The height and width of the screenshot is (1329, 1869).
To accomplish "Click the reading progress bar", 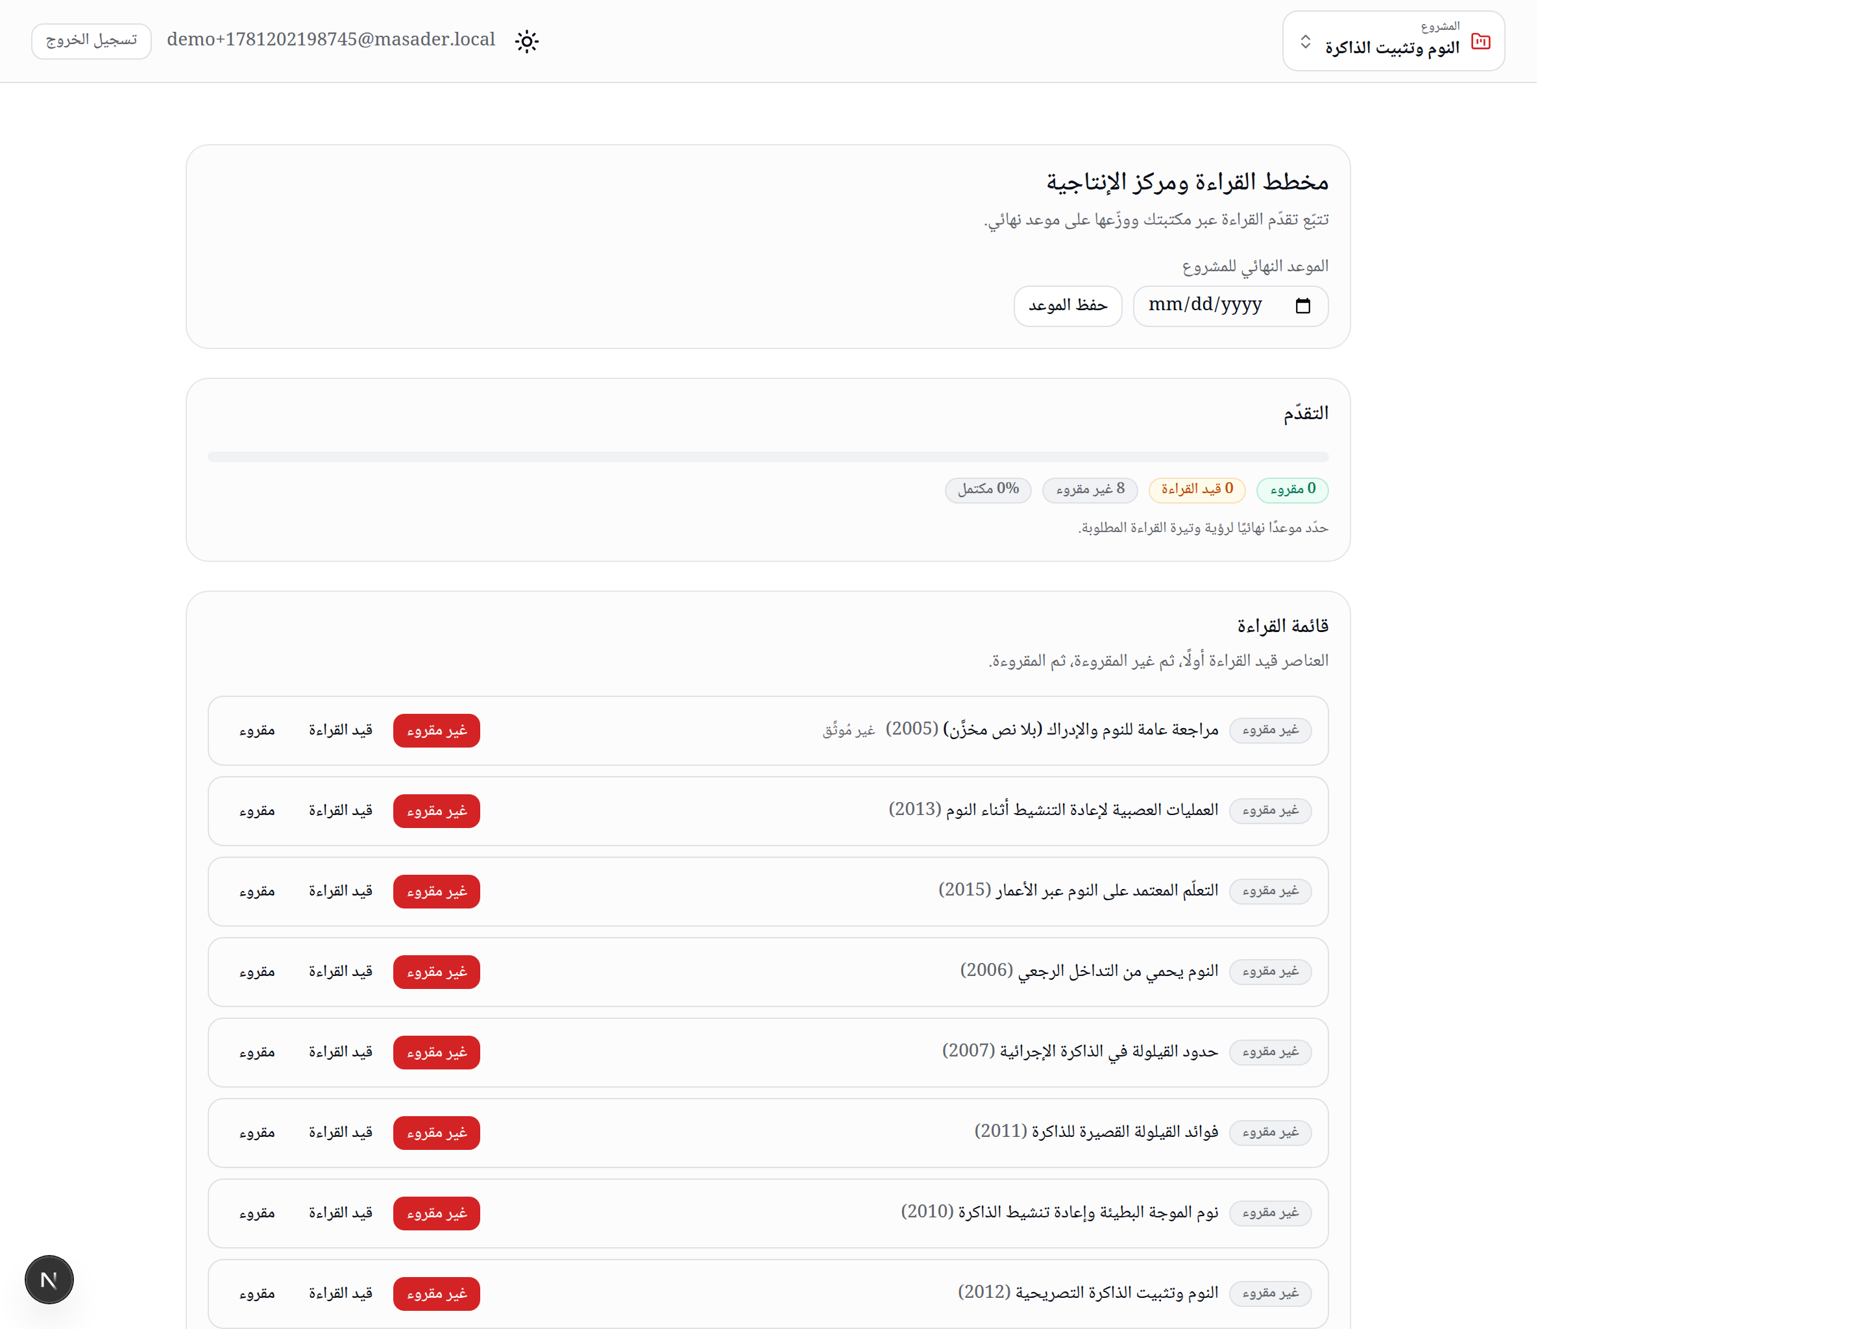I will pos(768,457).
